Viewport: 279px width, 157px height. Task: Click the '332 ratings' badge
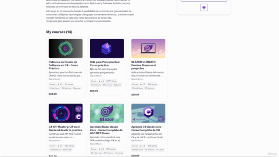coord(152,146)
